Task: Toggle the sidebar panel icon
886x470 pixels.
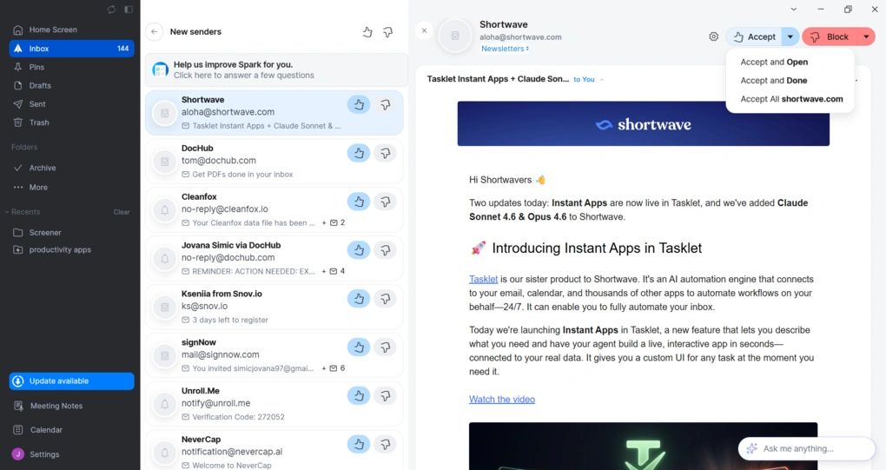Action: tap(129, 10)
